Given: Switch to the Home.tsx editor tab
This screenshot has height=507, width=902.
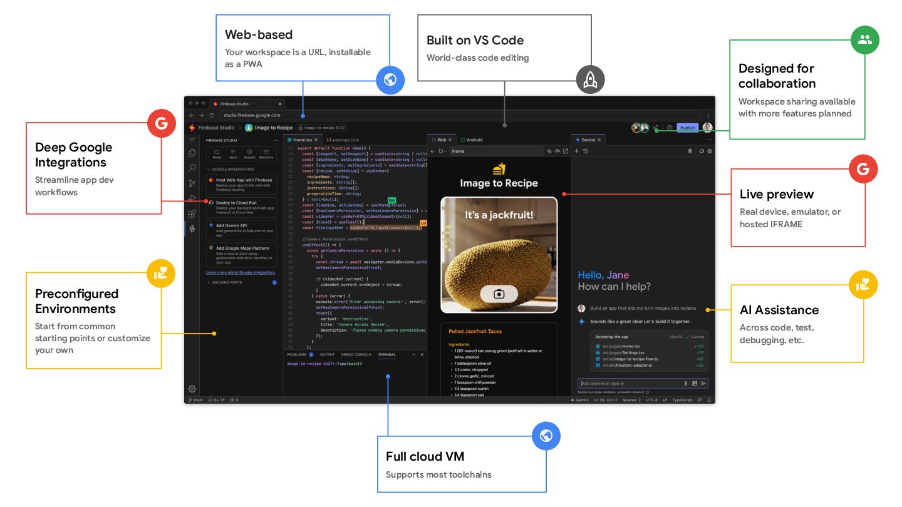Looking at the screenshot, I should click(x=303, y=140).
